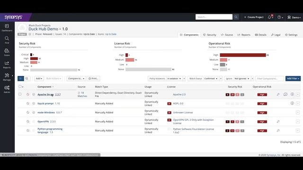Open info icon for liquid prompt row
Image resolution: width=303 pixels, height=170 pixels.
[x=292, y=103]
